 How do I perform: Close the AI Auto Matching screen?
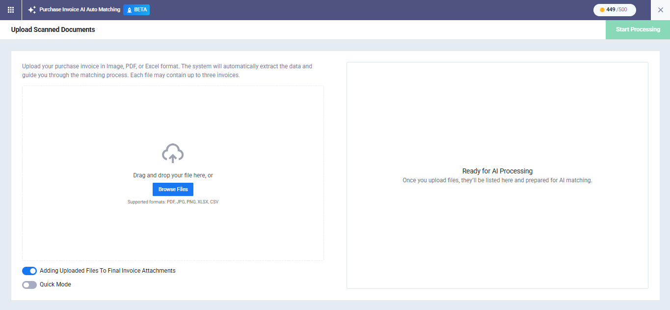(660, 10)
